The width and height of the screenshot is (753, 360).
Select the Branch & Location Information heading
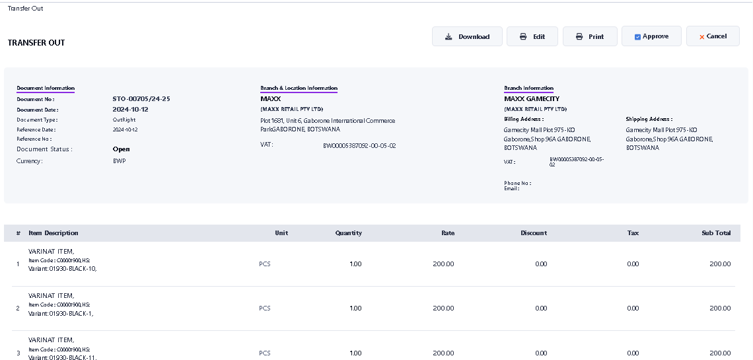pyautogui.click(x=299, y=88)
